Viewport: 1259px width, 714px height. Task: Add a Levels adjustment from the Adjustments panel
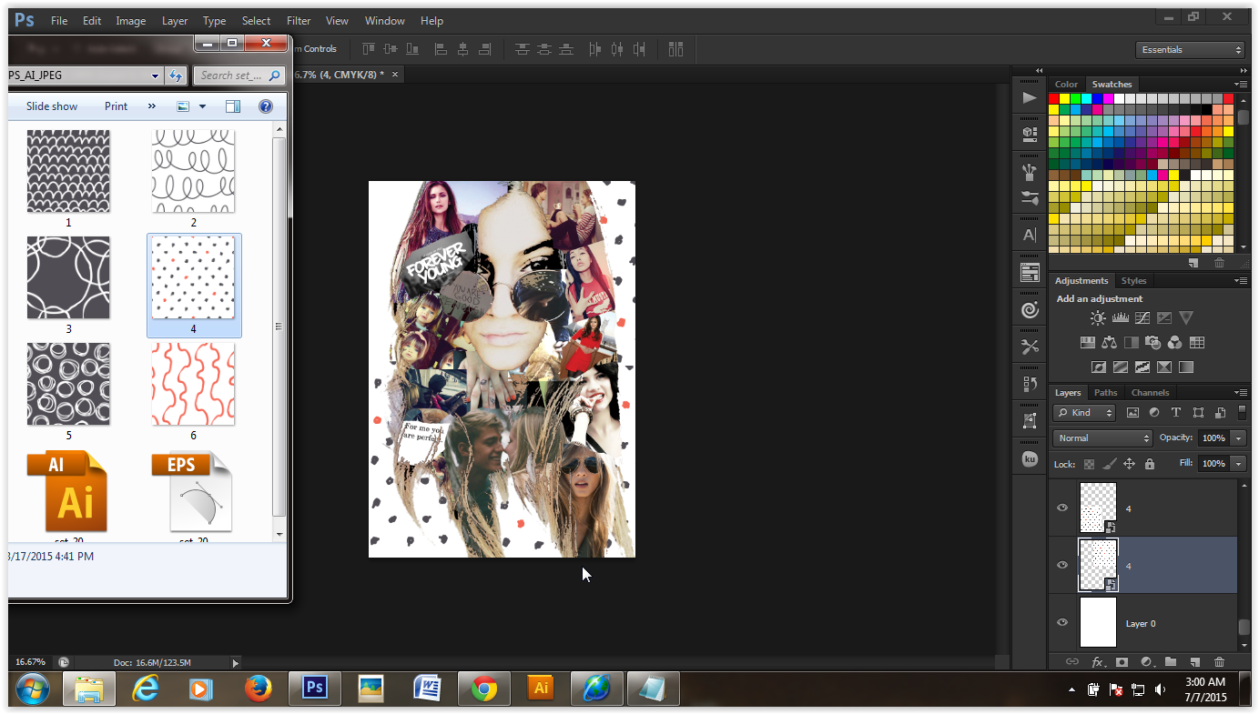pyautogui.click(x=1120, y=317)
